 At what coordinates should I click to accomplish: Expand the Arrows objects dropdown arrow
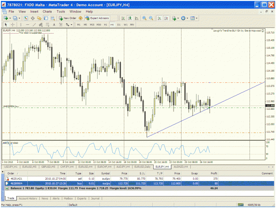click(x=71, y=25)
